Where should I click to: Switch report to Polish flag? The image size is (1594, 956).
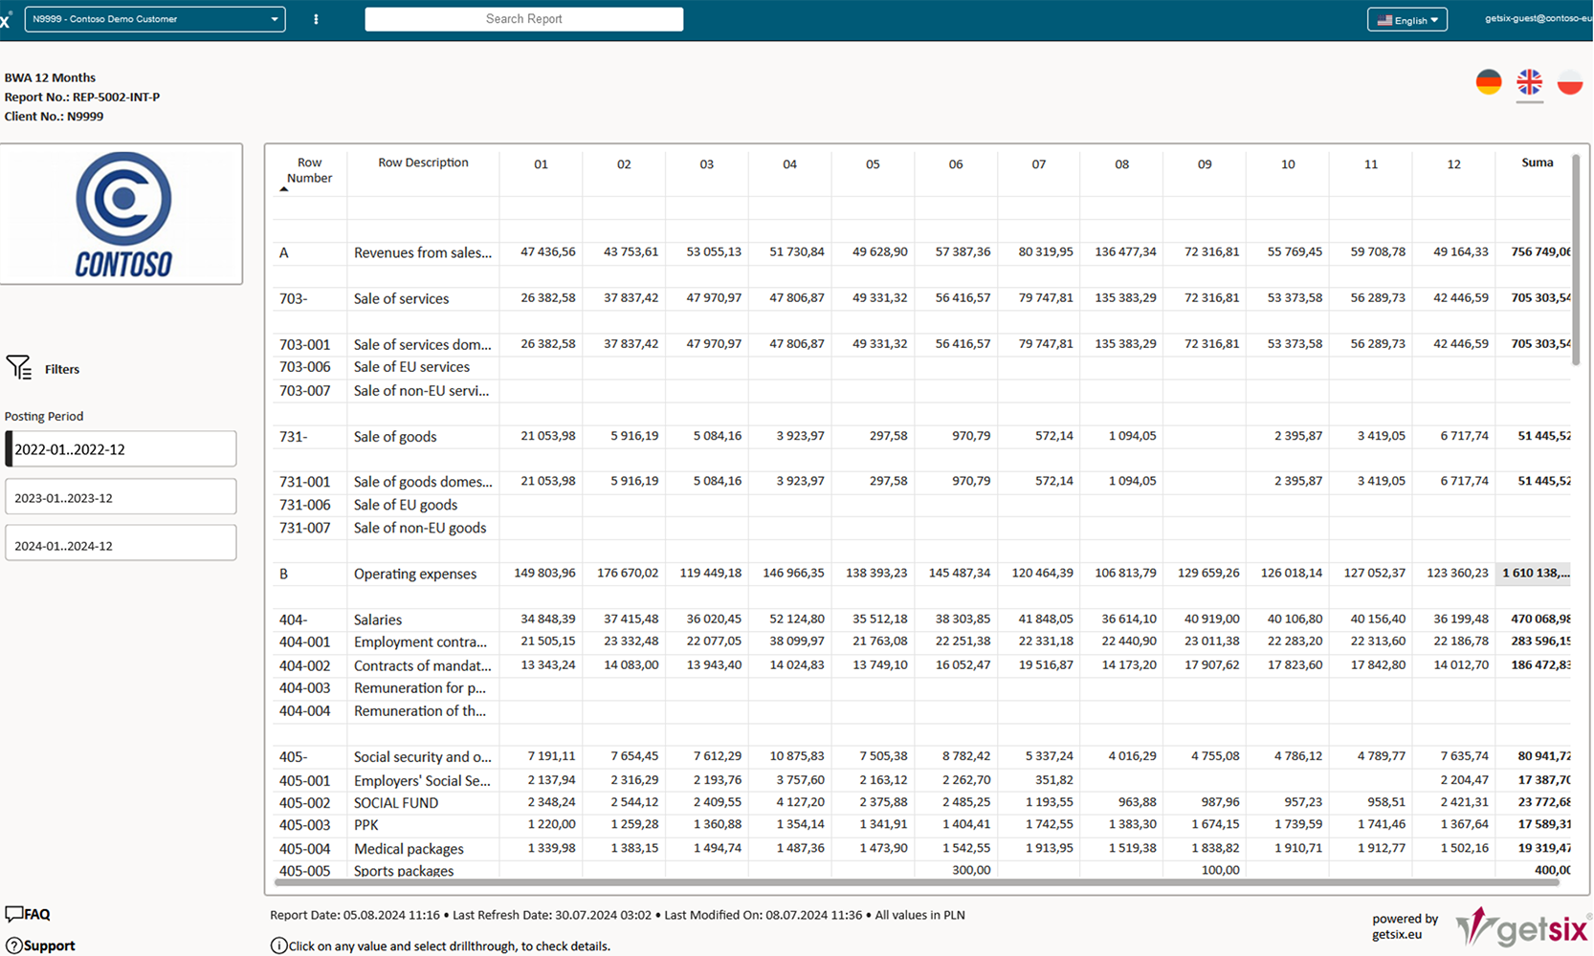[1569, 82]
